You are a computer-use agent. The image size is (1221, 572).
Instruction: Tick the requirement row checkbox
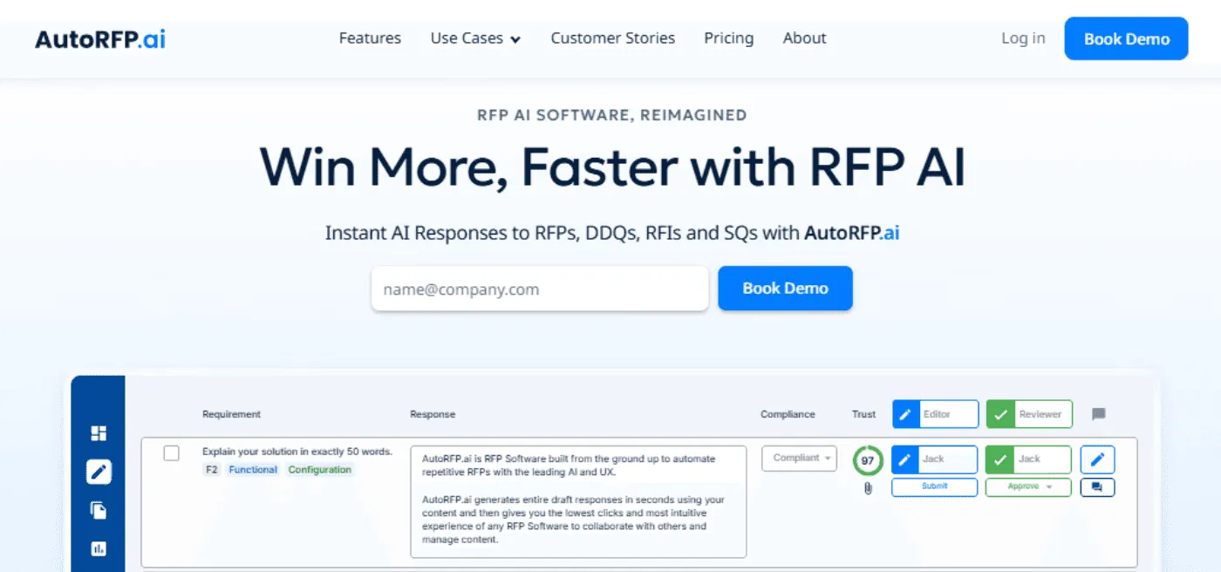click(x=172, y=453)
